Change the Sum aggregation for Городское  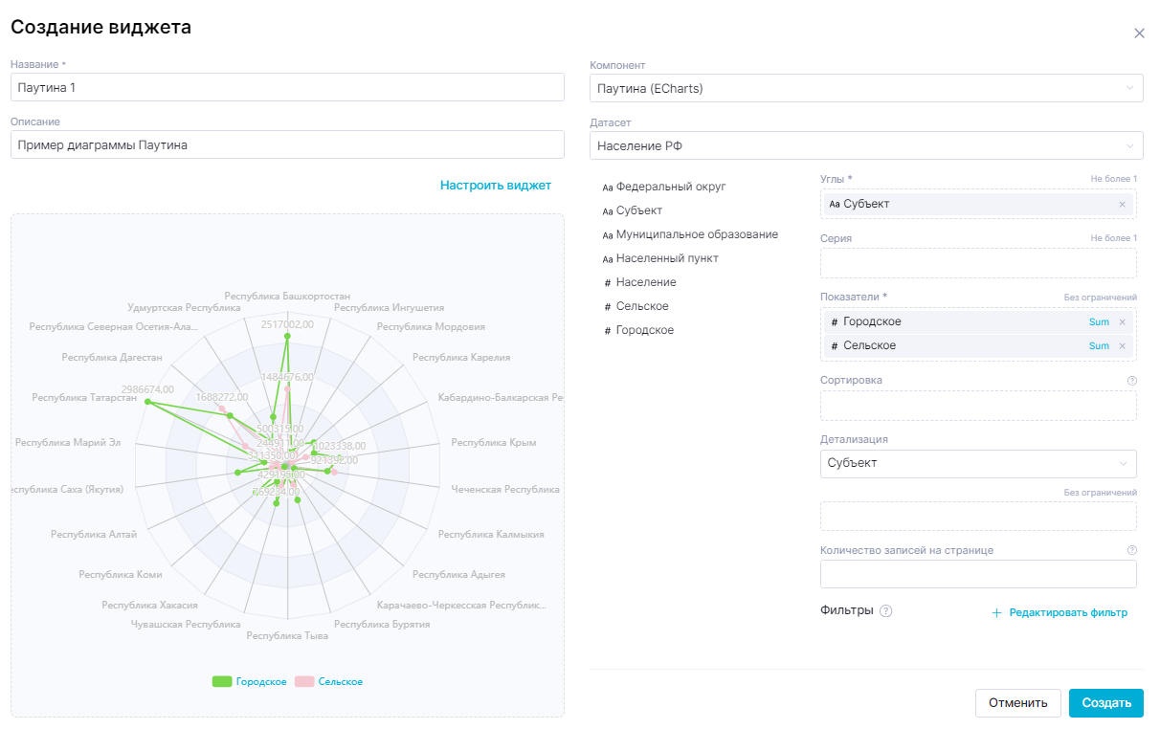[x=1099, y=321]
